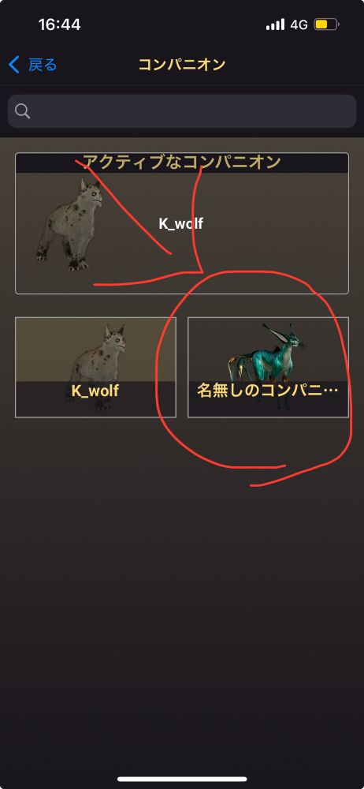Tap the 名無しのコンパニ… card label
This screenshot has height=789, width=364.
tap(267, 391)
